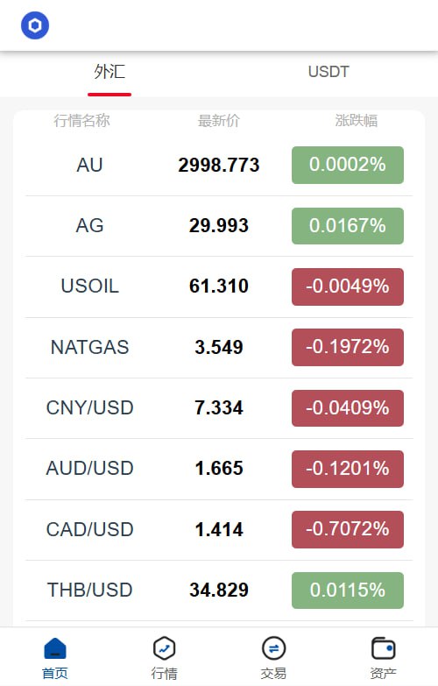The height and width of the screenshot is (686, 438).
Task: Open the CAD/USD price 1.414
Action: pyautogui.click(x=219, y=529)
